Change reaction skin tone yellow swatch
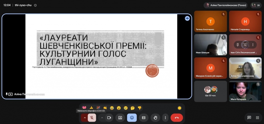This screenshot has height=124, width=264. click(x=179, y=108)
